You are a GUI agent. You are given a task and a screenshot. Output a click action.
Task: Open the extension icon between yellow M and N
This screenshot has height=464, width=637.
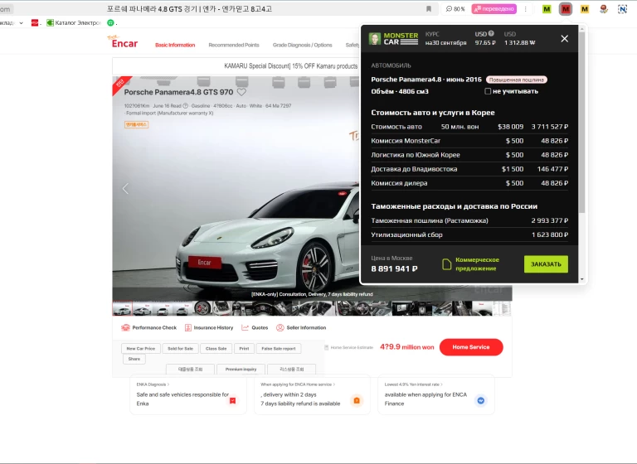click(x=604, y=9)
